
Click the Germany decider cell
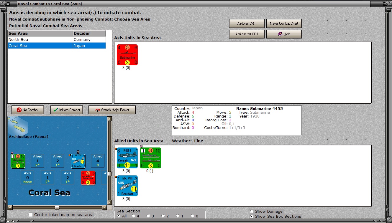pos(89,39)
